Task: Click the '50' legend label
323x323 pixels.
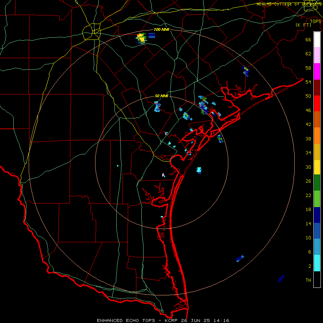Action: coord(308,96)
